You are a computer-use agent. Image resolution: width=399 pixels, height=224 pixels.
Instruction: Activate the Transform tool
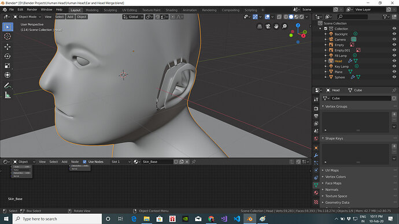(x=8, y=75)
